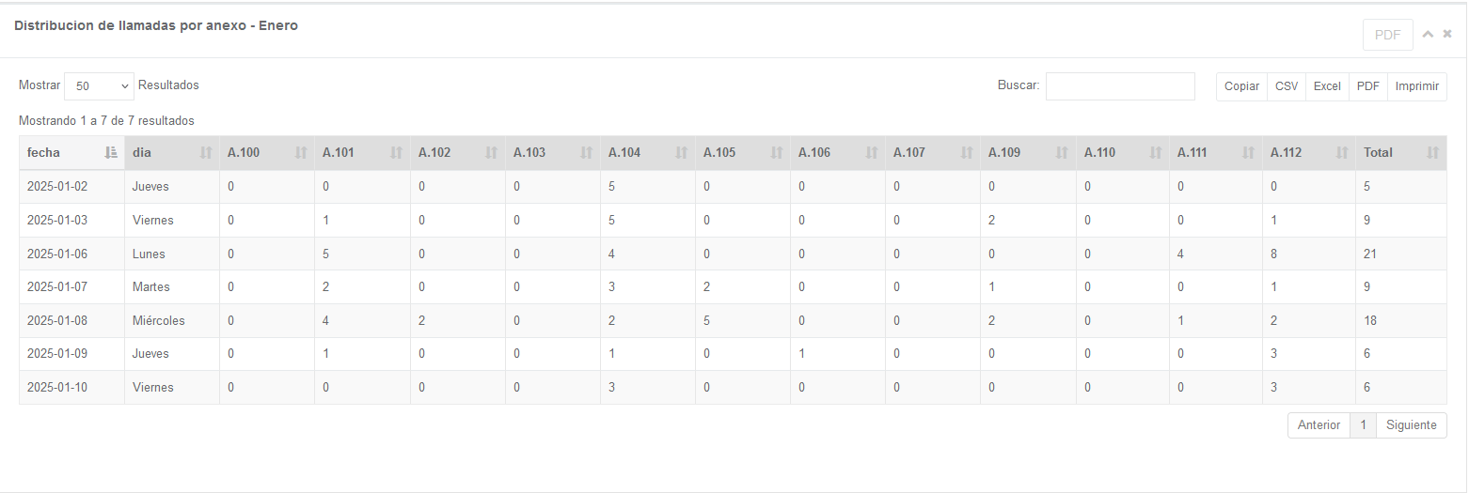1469x493 pixels.
Task: Export table to Excel
Action: [x=1327, y=86]
